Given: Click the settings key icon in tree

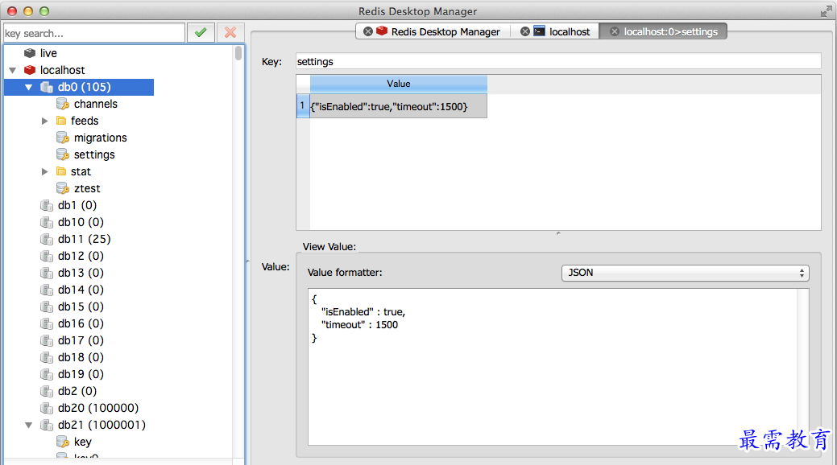Looking at the screenshot, I should pos(63,154).
